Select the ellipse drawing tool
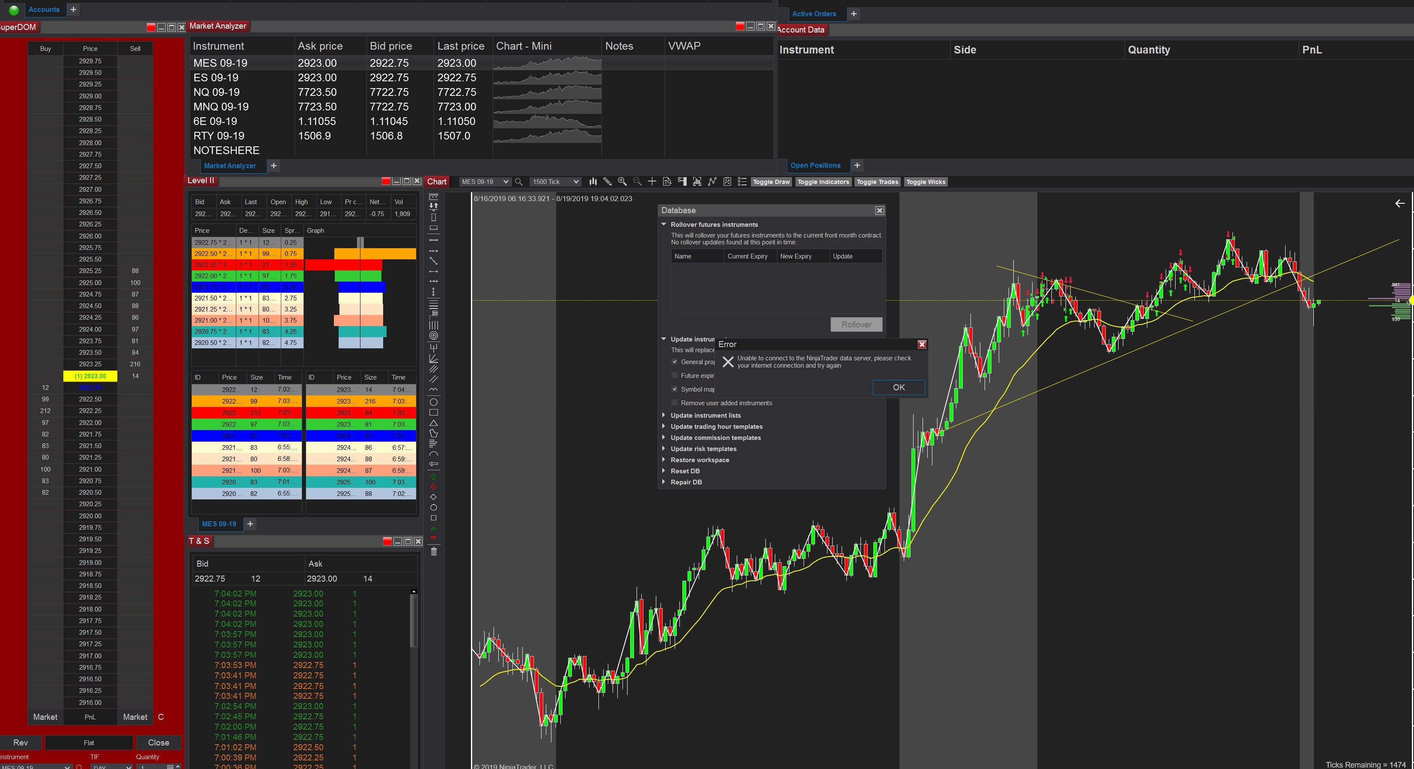 coord(434,402)
